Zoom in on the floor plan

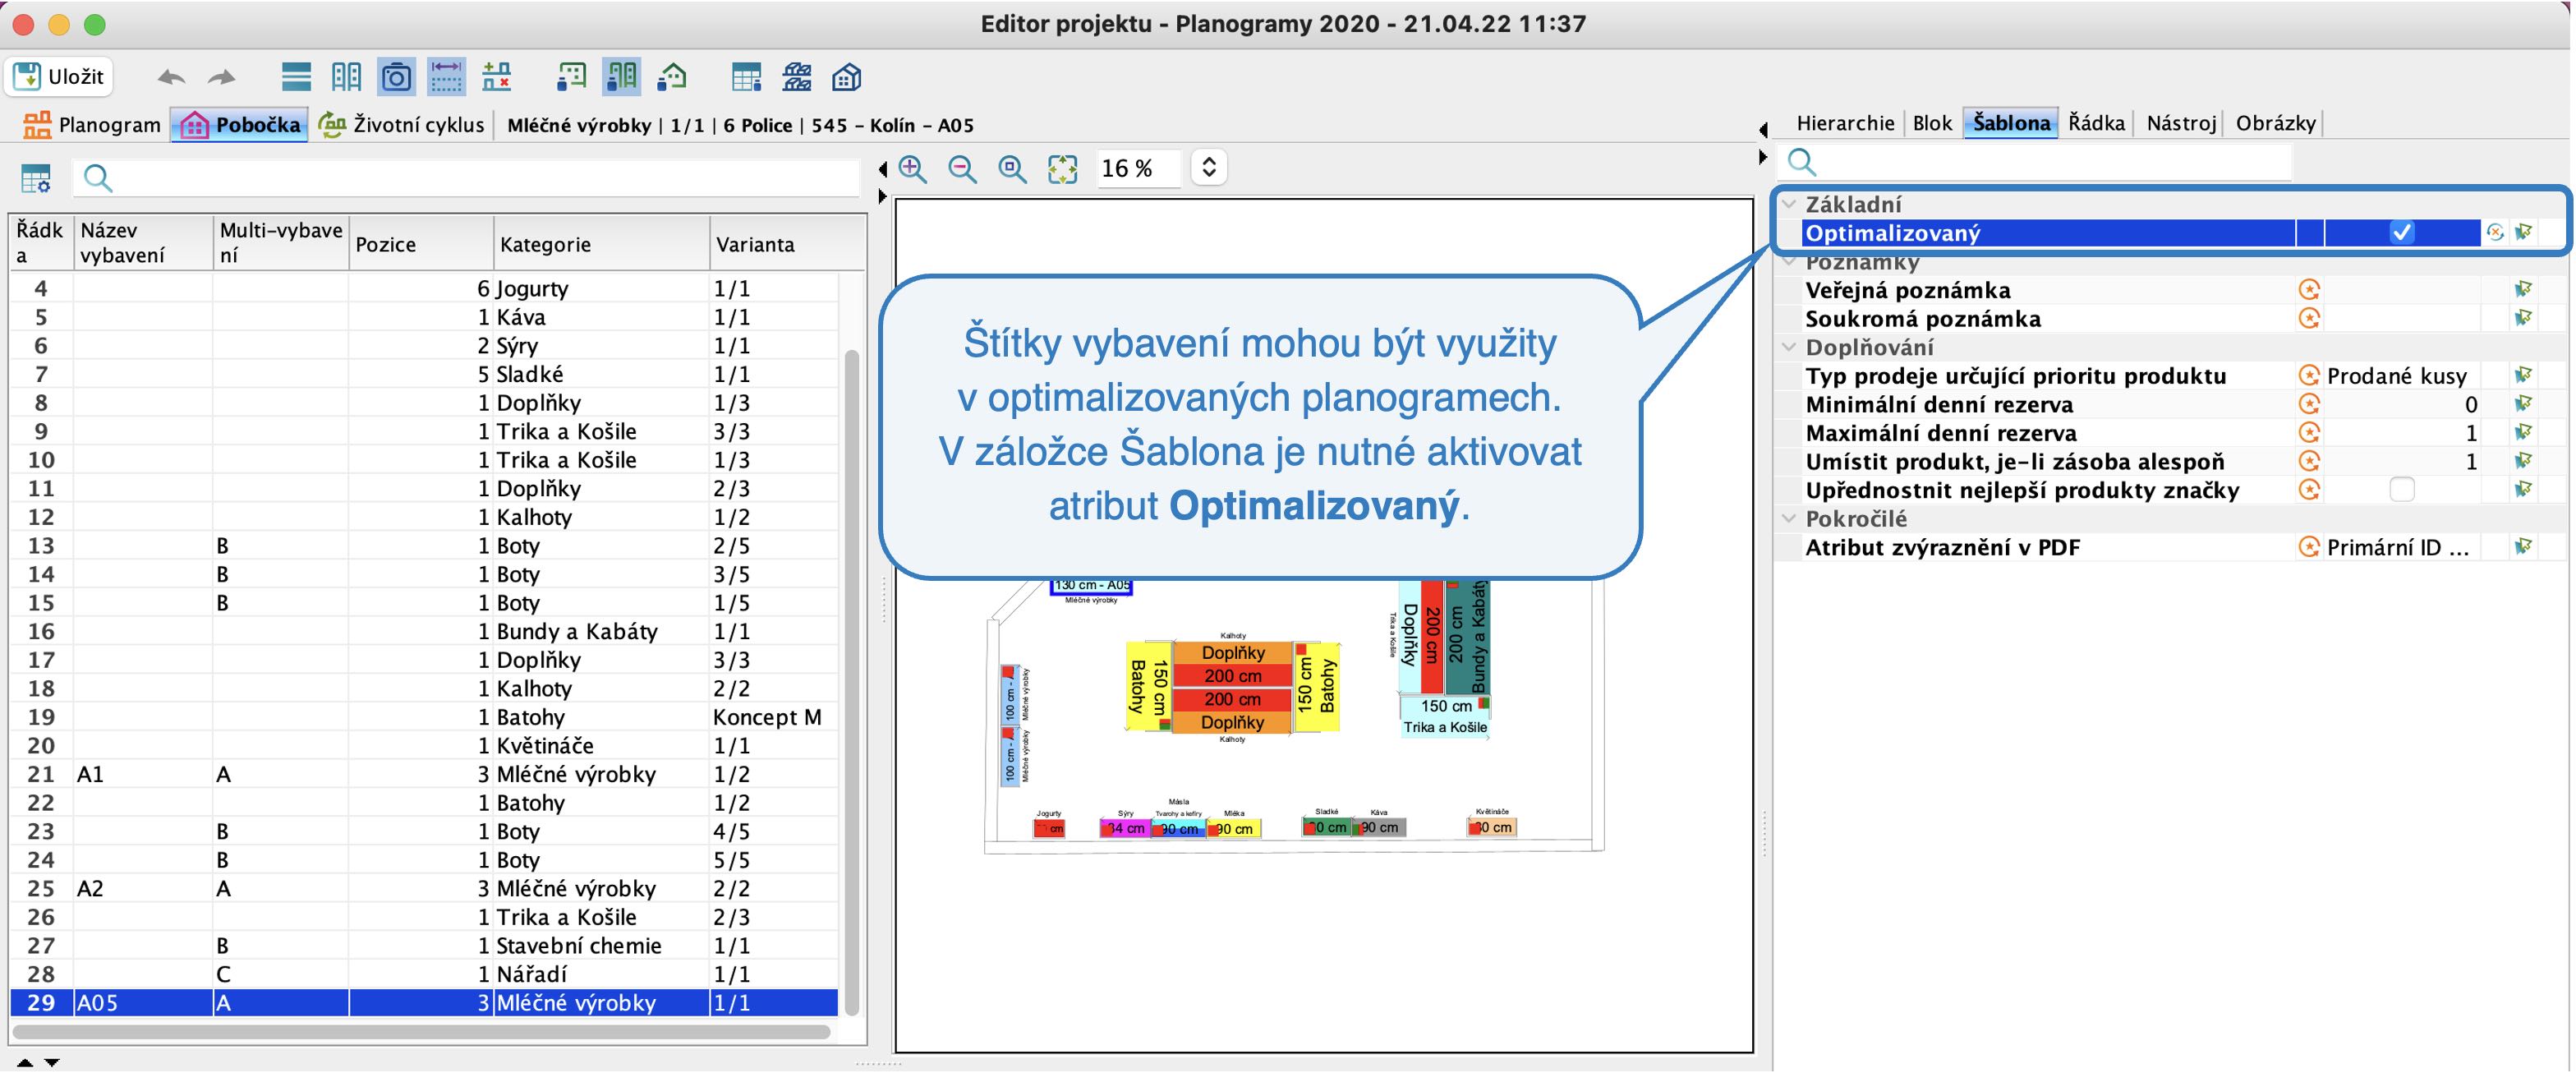click(912, 169)
